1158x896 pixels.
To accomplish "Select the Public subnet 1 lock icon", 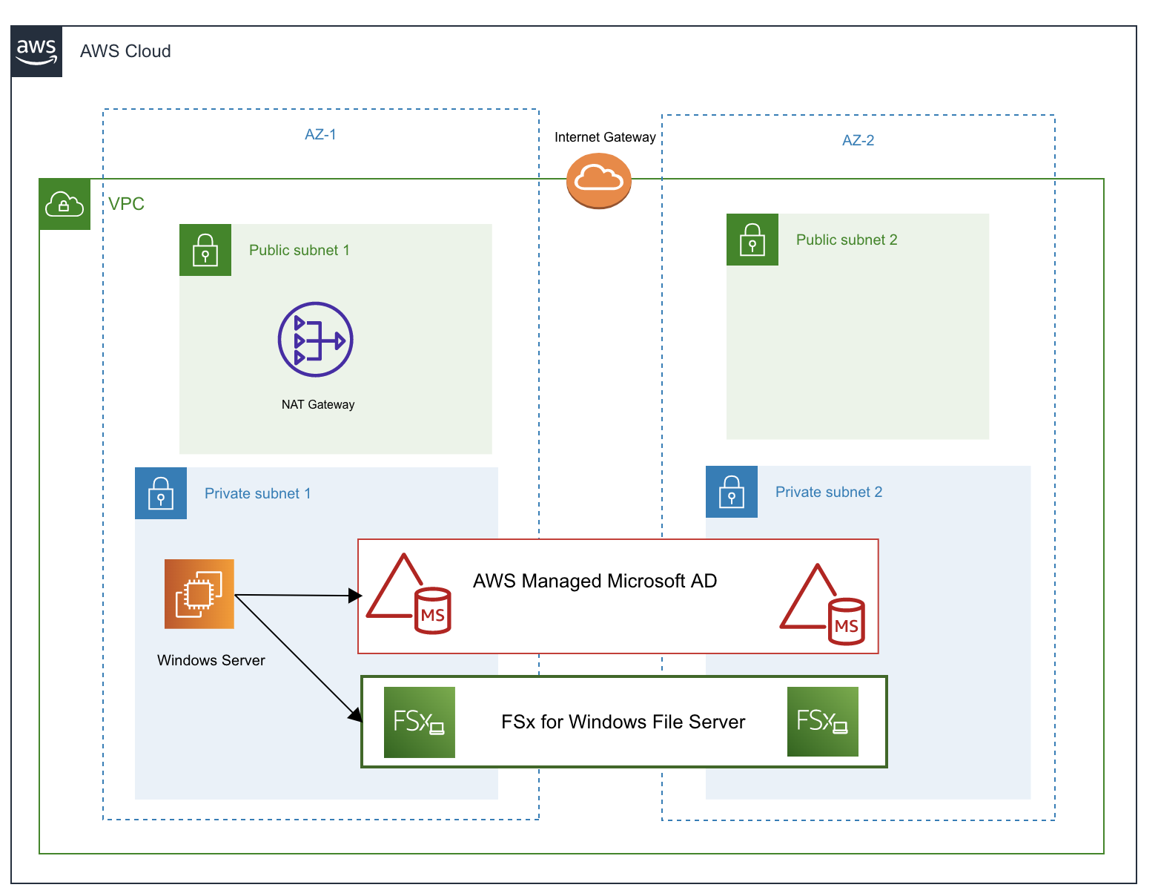I will click(x=205, y=250).
